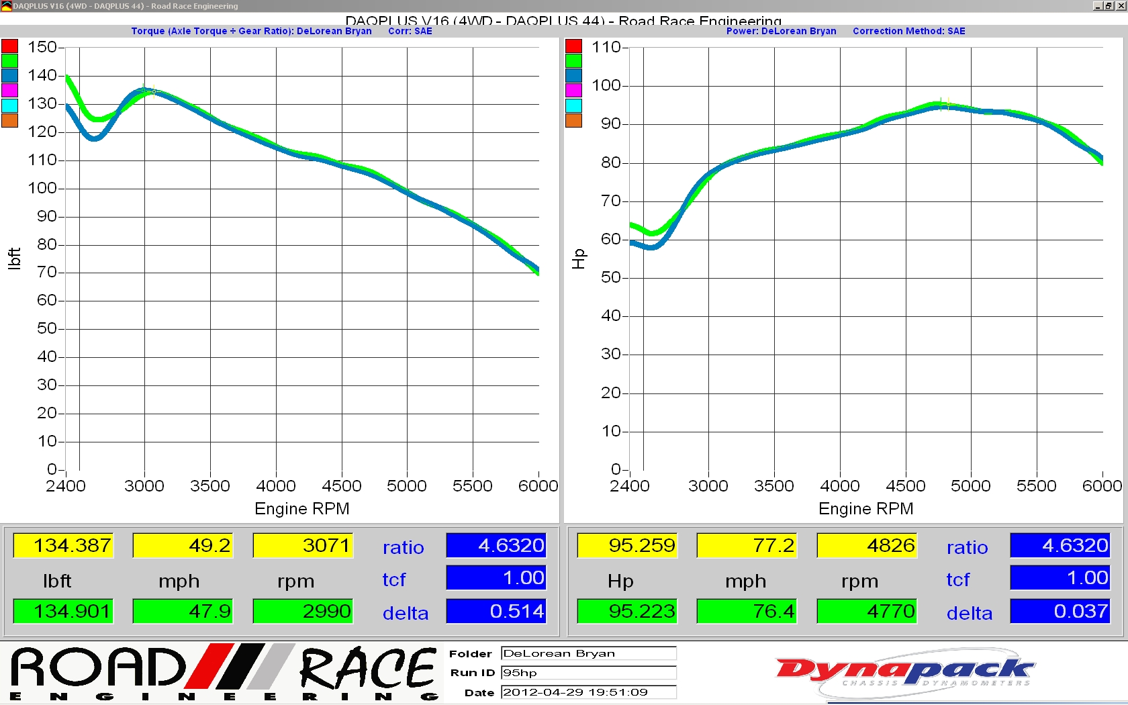Click power delta value 0.037

click(1060, 611)
